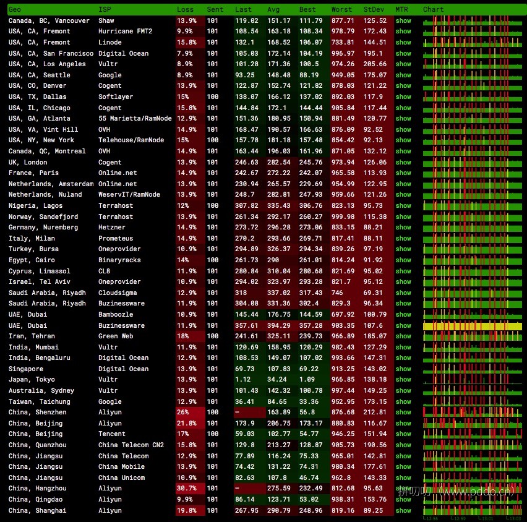Select the "China Mobile" ISP cell
Image resolution: width=527 pixels, height=522 pixels.
click(x=121, y=466)
